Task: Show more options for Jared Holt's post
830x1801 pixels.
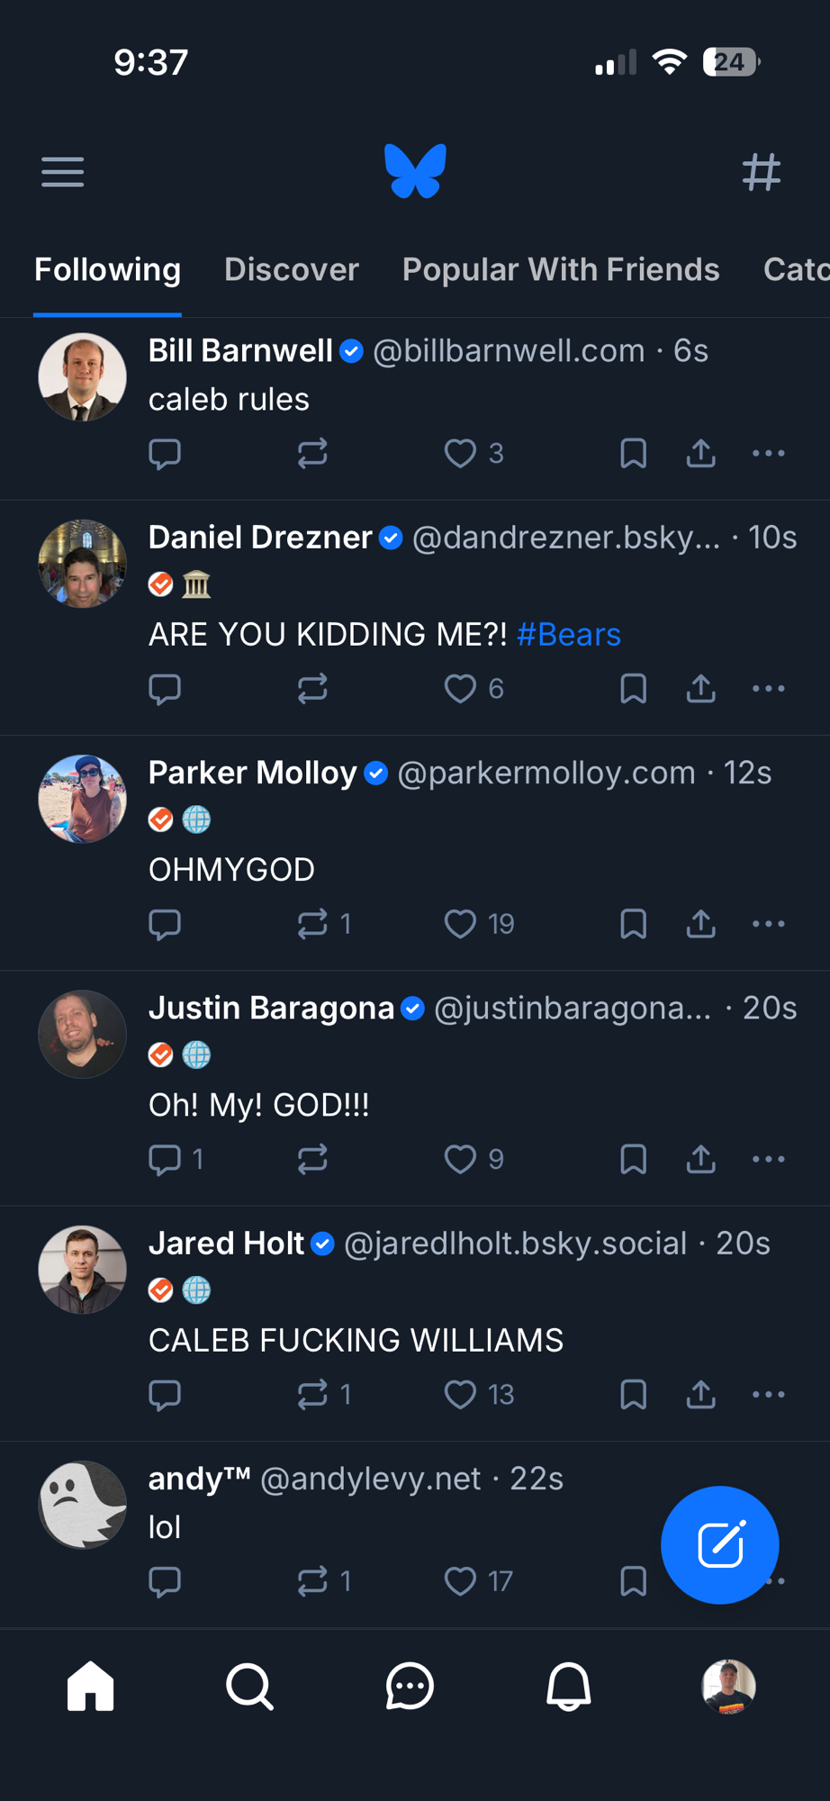Action: pos(768,1395)
